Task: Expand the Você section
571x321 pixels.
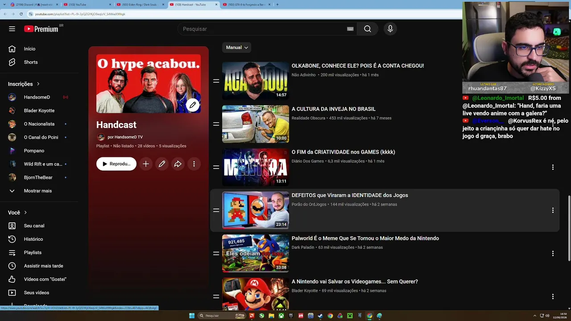Action: coord(18,213)
